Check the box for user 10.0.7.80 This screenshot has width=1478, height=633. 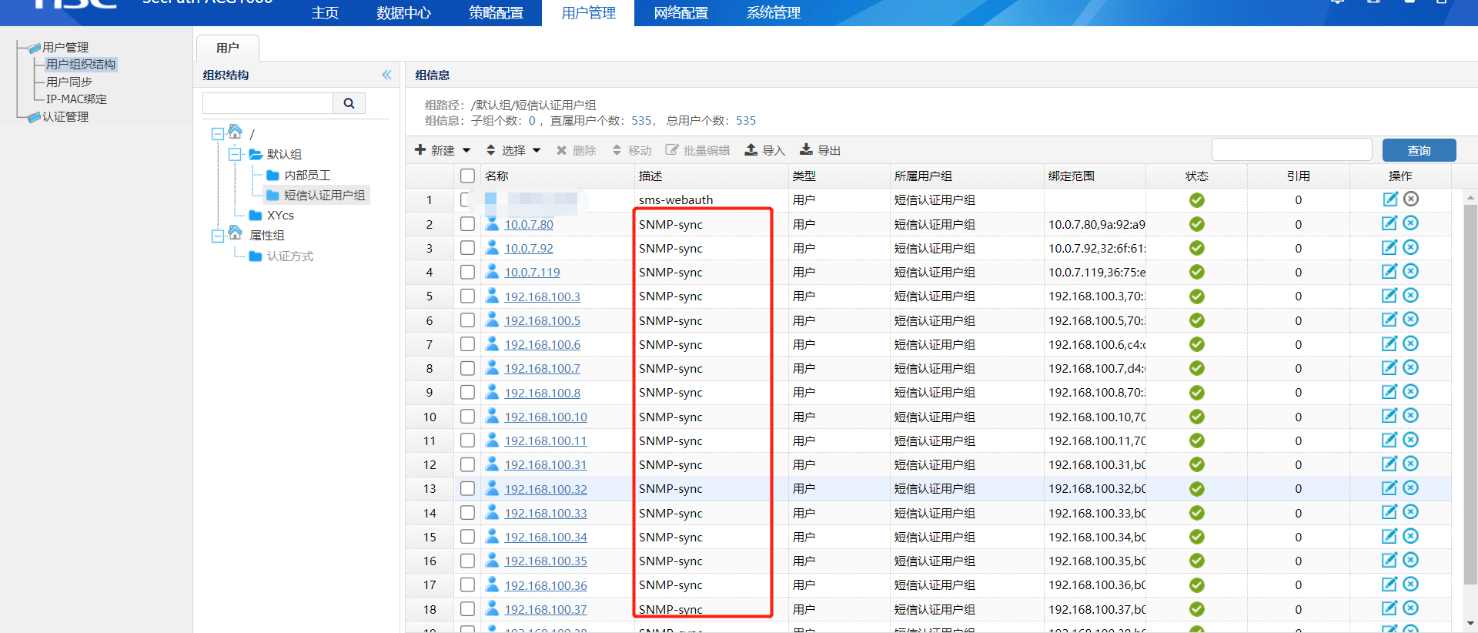pos(467,224)
